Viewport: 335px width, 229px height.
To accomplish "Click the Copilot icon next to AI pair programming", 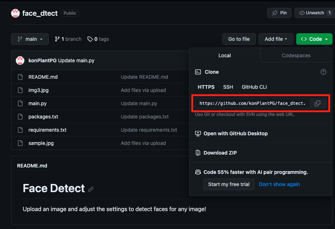I will coord(198,172).
